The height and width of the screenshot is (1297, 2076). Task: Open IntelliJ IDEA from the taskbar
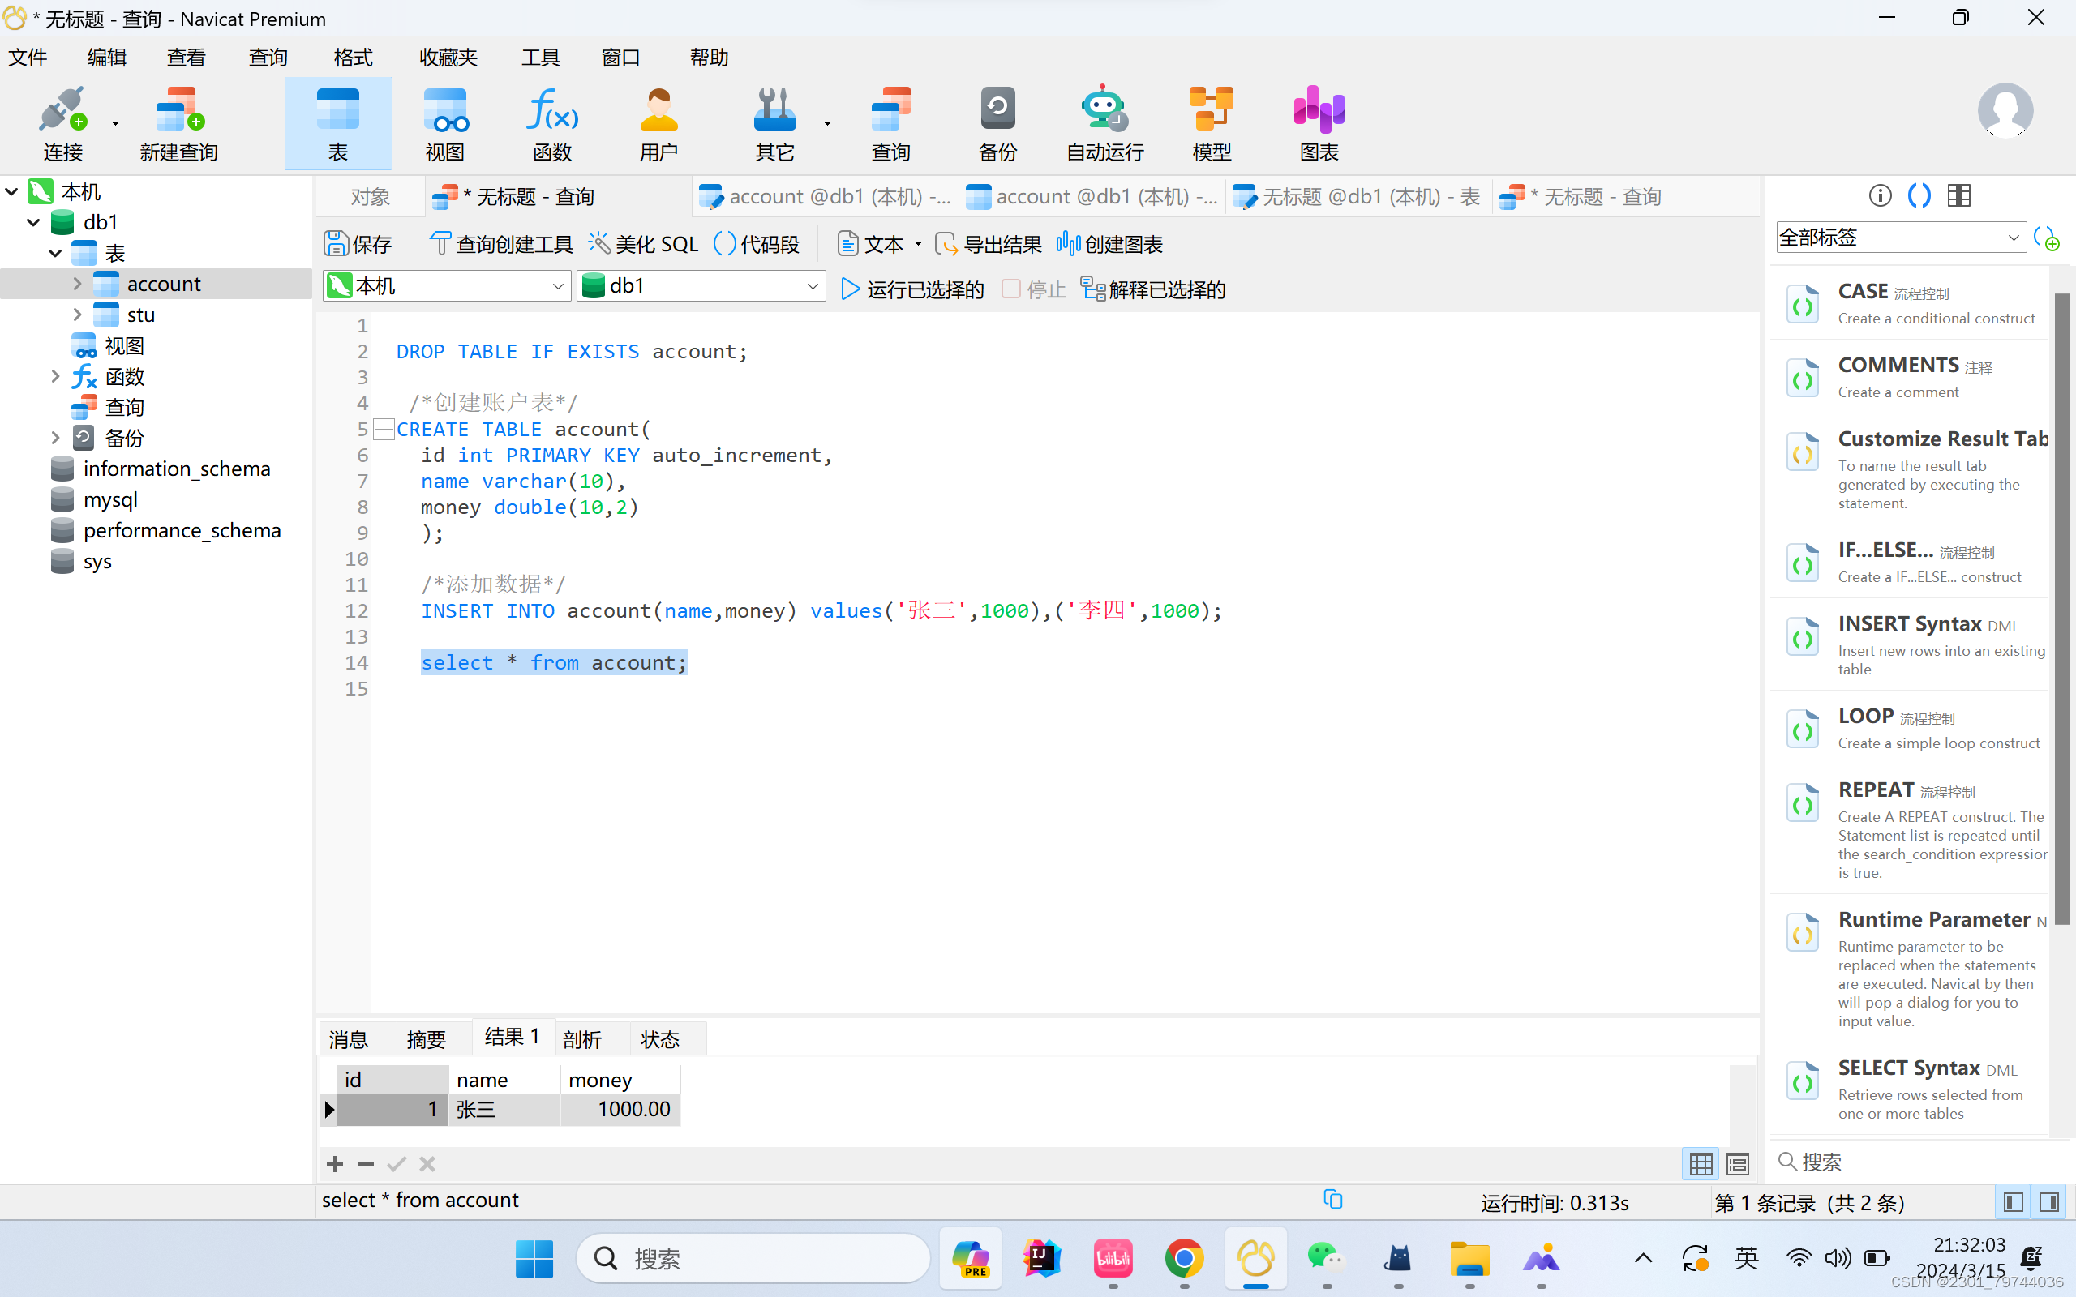coord(1041,1258)
